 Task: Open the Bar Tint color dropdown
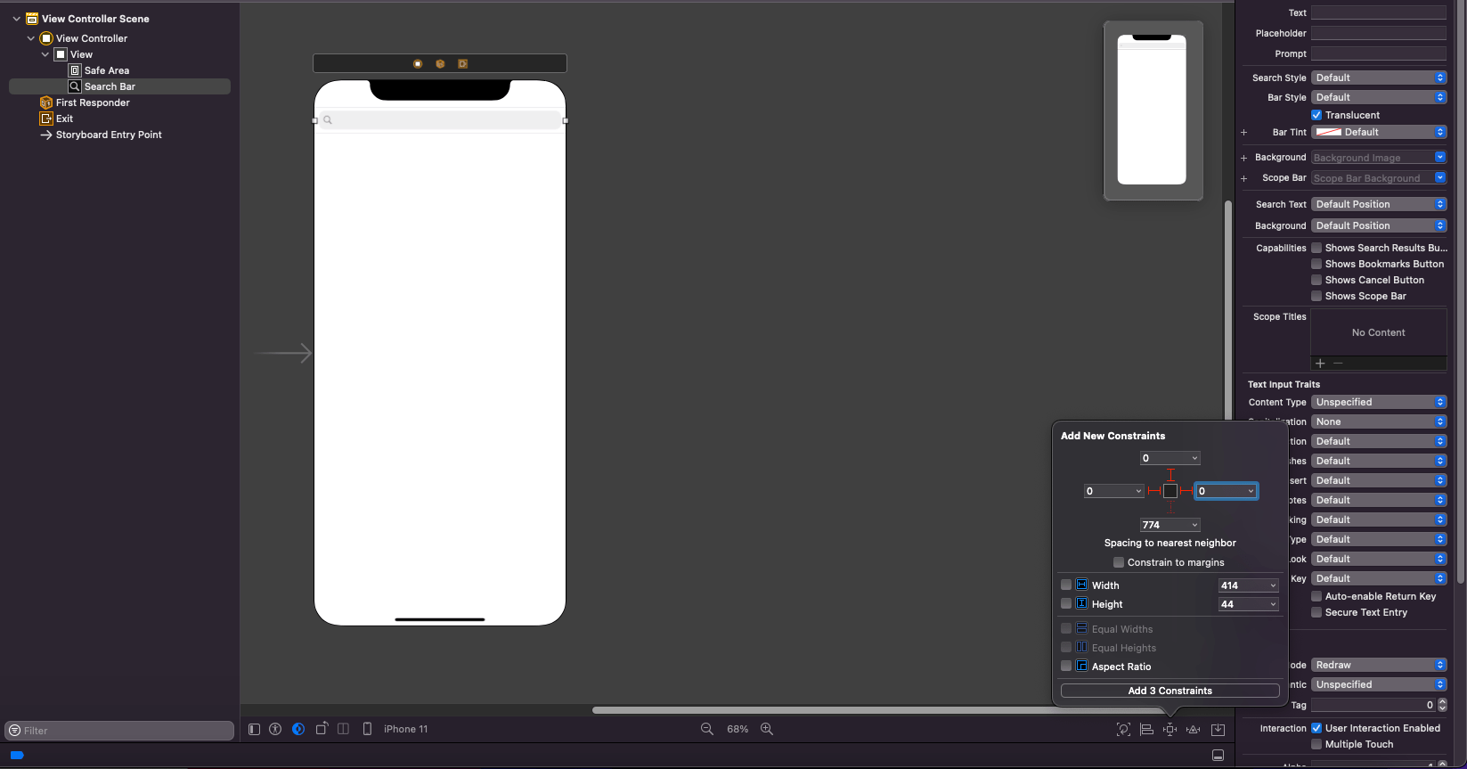(x=1379, y=132)
